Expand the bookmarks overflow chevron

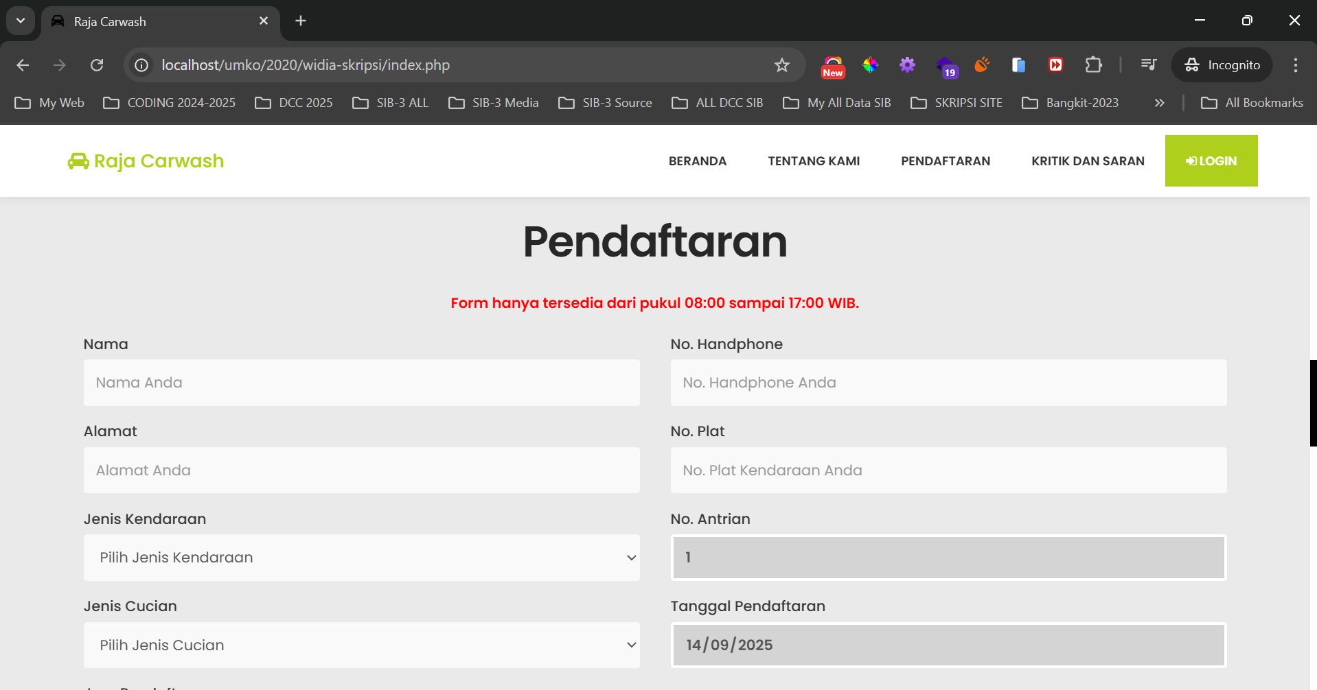coord(1159,103)
